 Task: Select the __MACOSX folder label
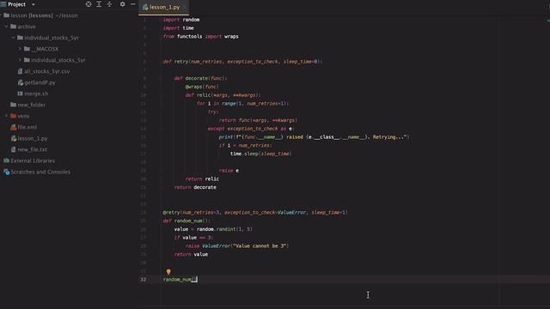[x=45, y=49]
